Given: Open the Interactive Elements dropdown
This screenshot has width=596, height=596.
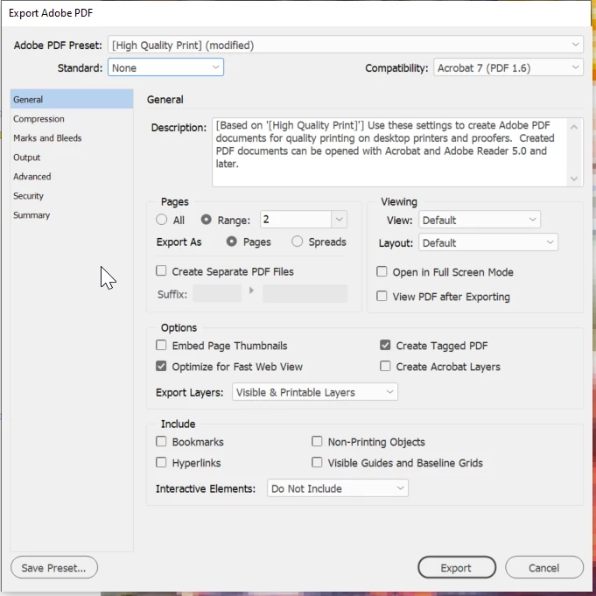Looking at the screenshot, I should [338, 488].
